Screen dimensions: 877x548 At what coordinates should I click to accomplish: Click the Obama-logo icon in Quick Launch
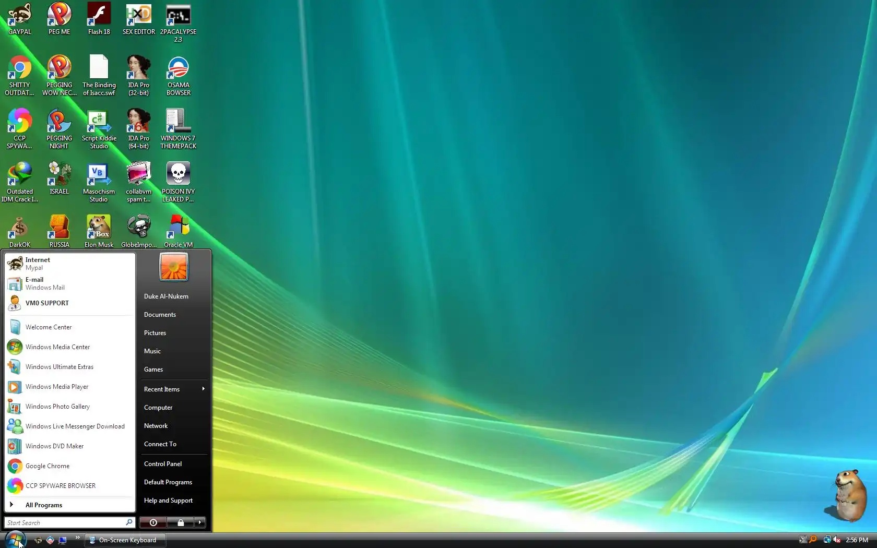50,540
